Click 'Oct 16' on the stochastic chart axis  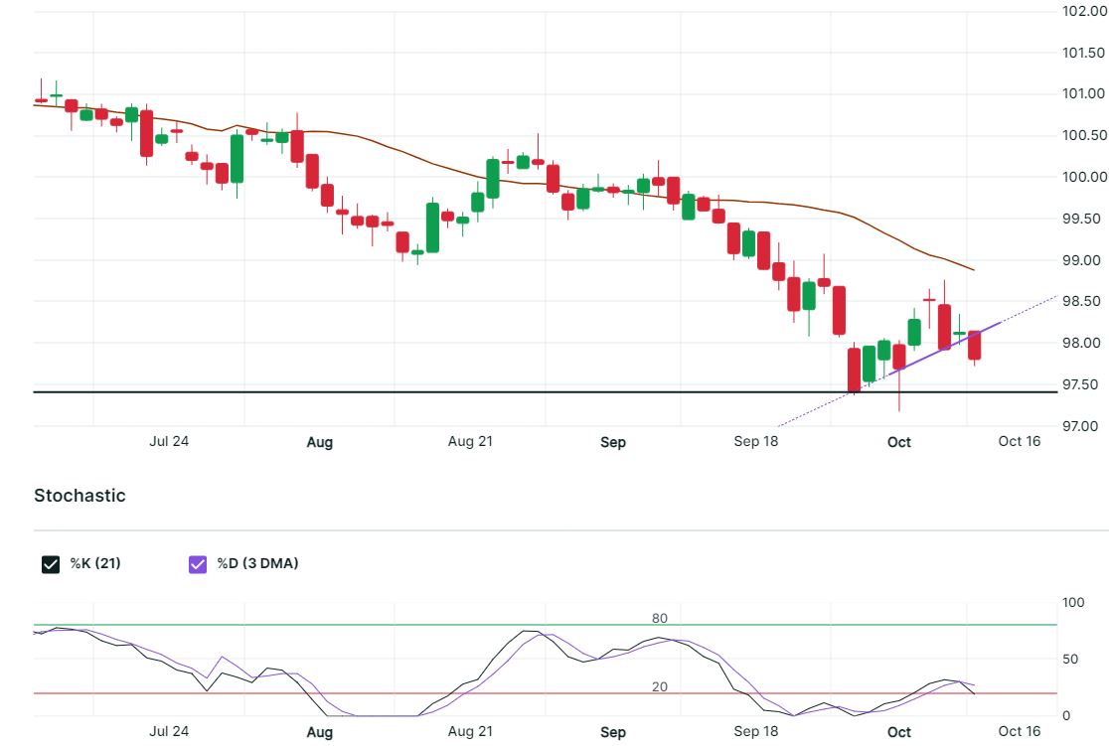coord(1020,731)
